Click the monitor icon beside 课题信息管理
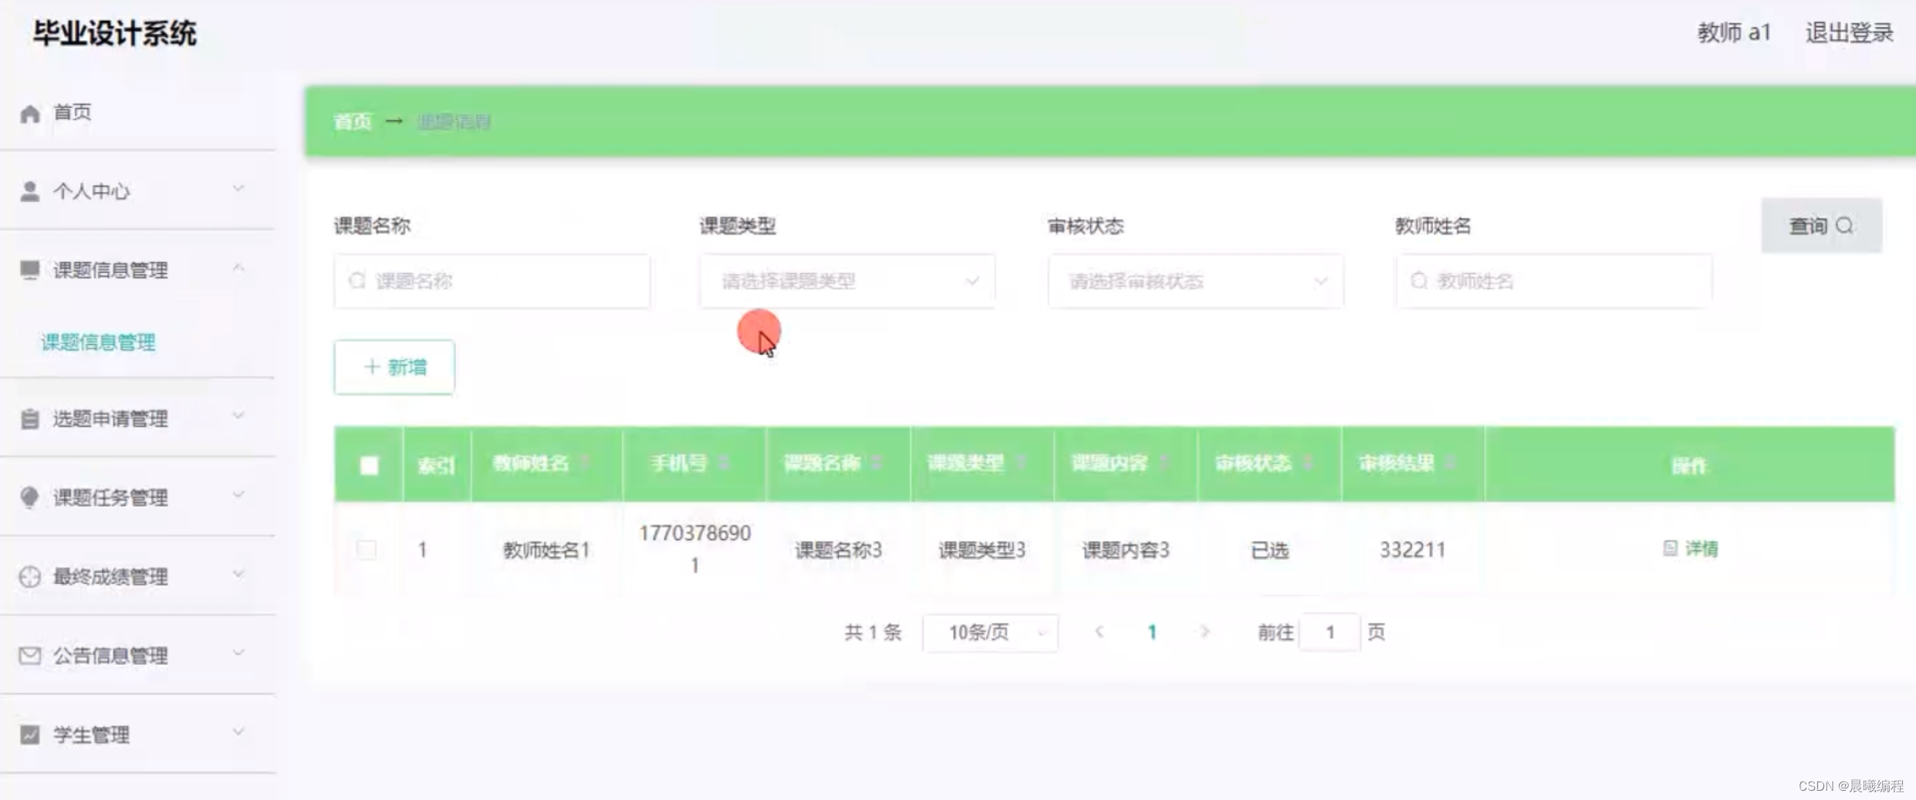Image resolution: width=1916 pixels, height=800 pixels. point(29,270)
